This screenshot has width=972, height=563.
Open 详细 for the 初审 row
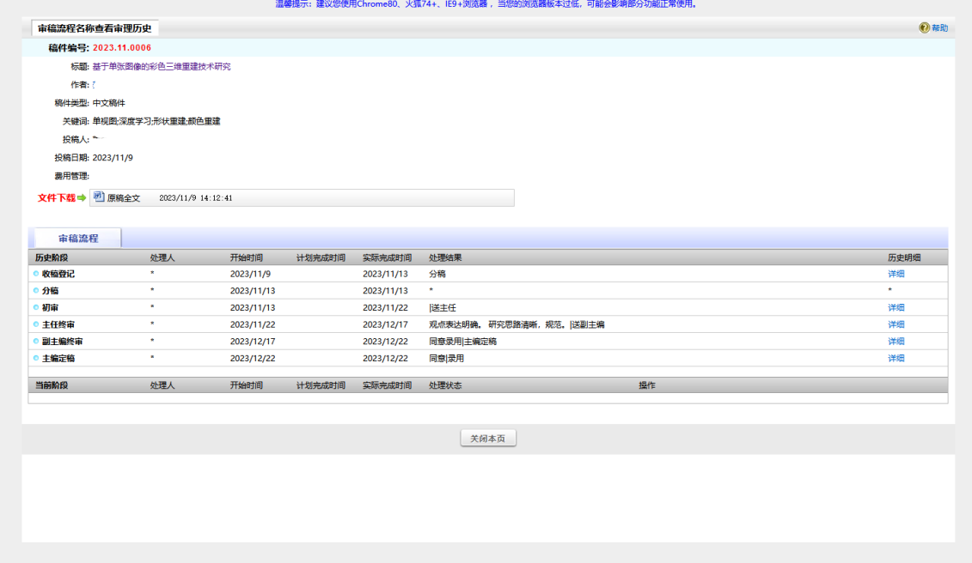pos(896,307)
